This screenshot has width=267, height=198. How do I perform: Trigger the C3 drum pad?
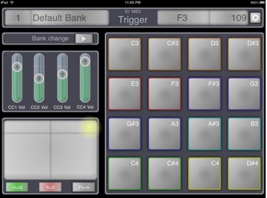tap(125, 54)
